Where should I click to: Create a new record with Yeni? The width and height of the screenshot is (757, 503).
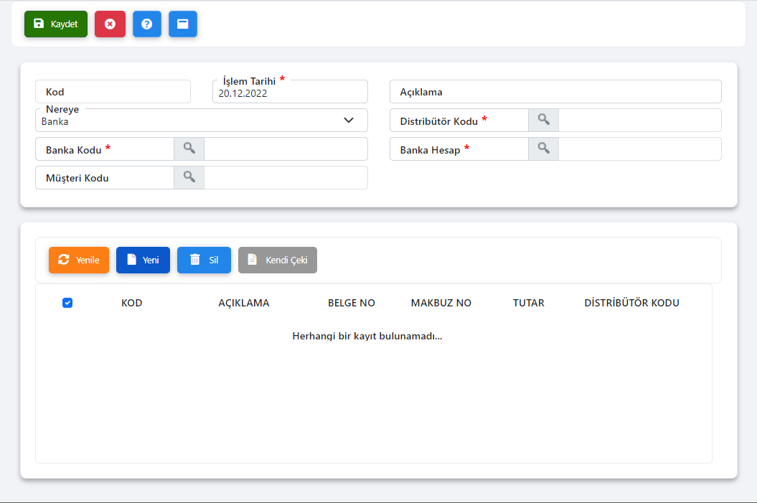[x=143, y=260]
